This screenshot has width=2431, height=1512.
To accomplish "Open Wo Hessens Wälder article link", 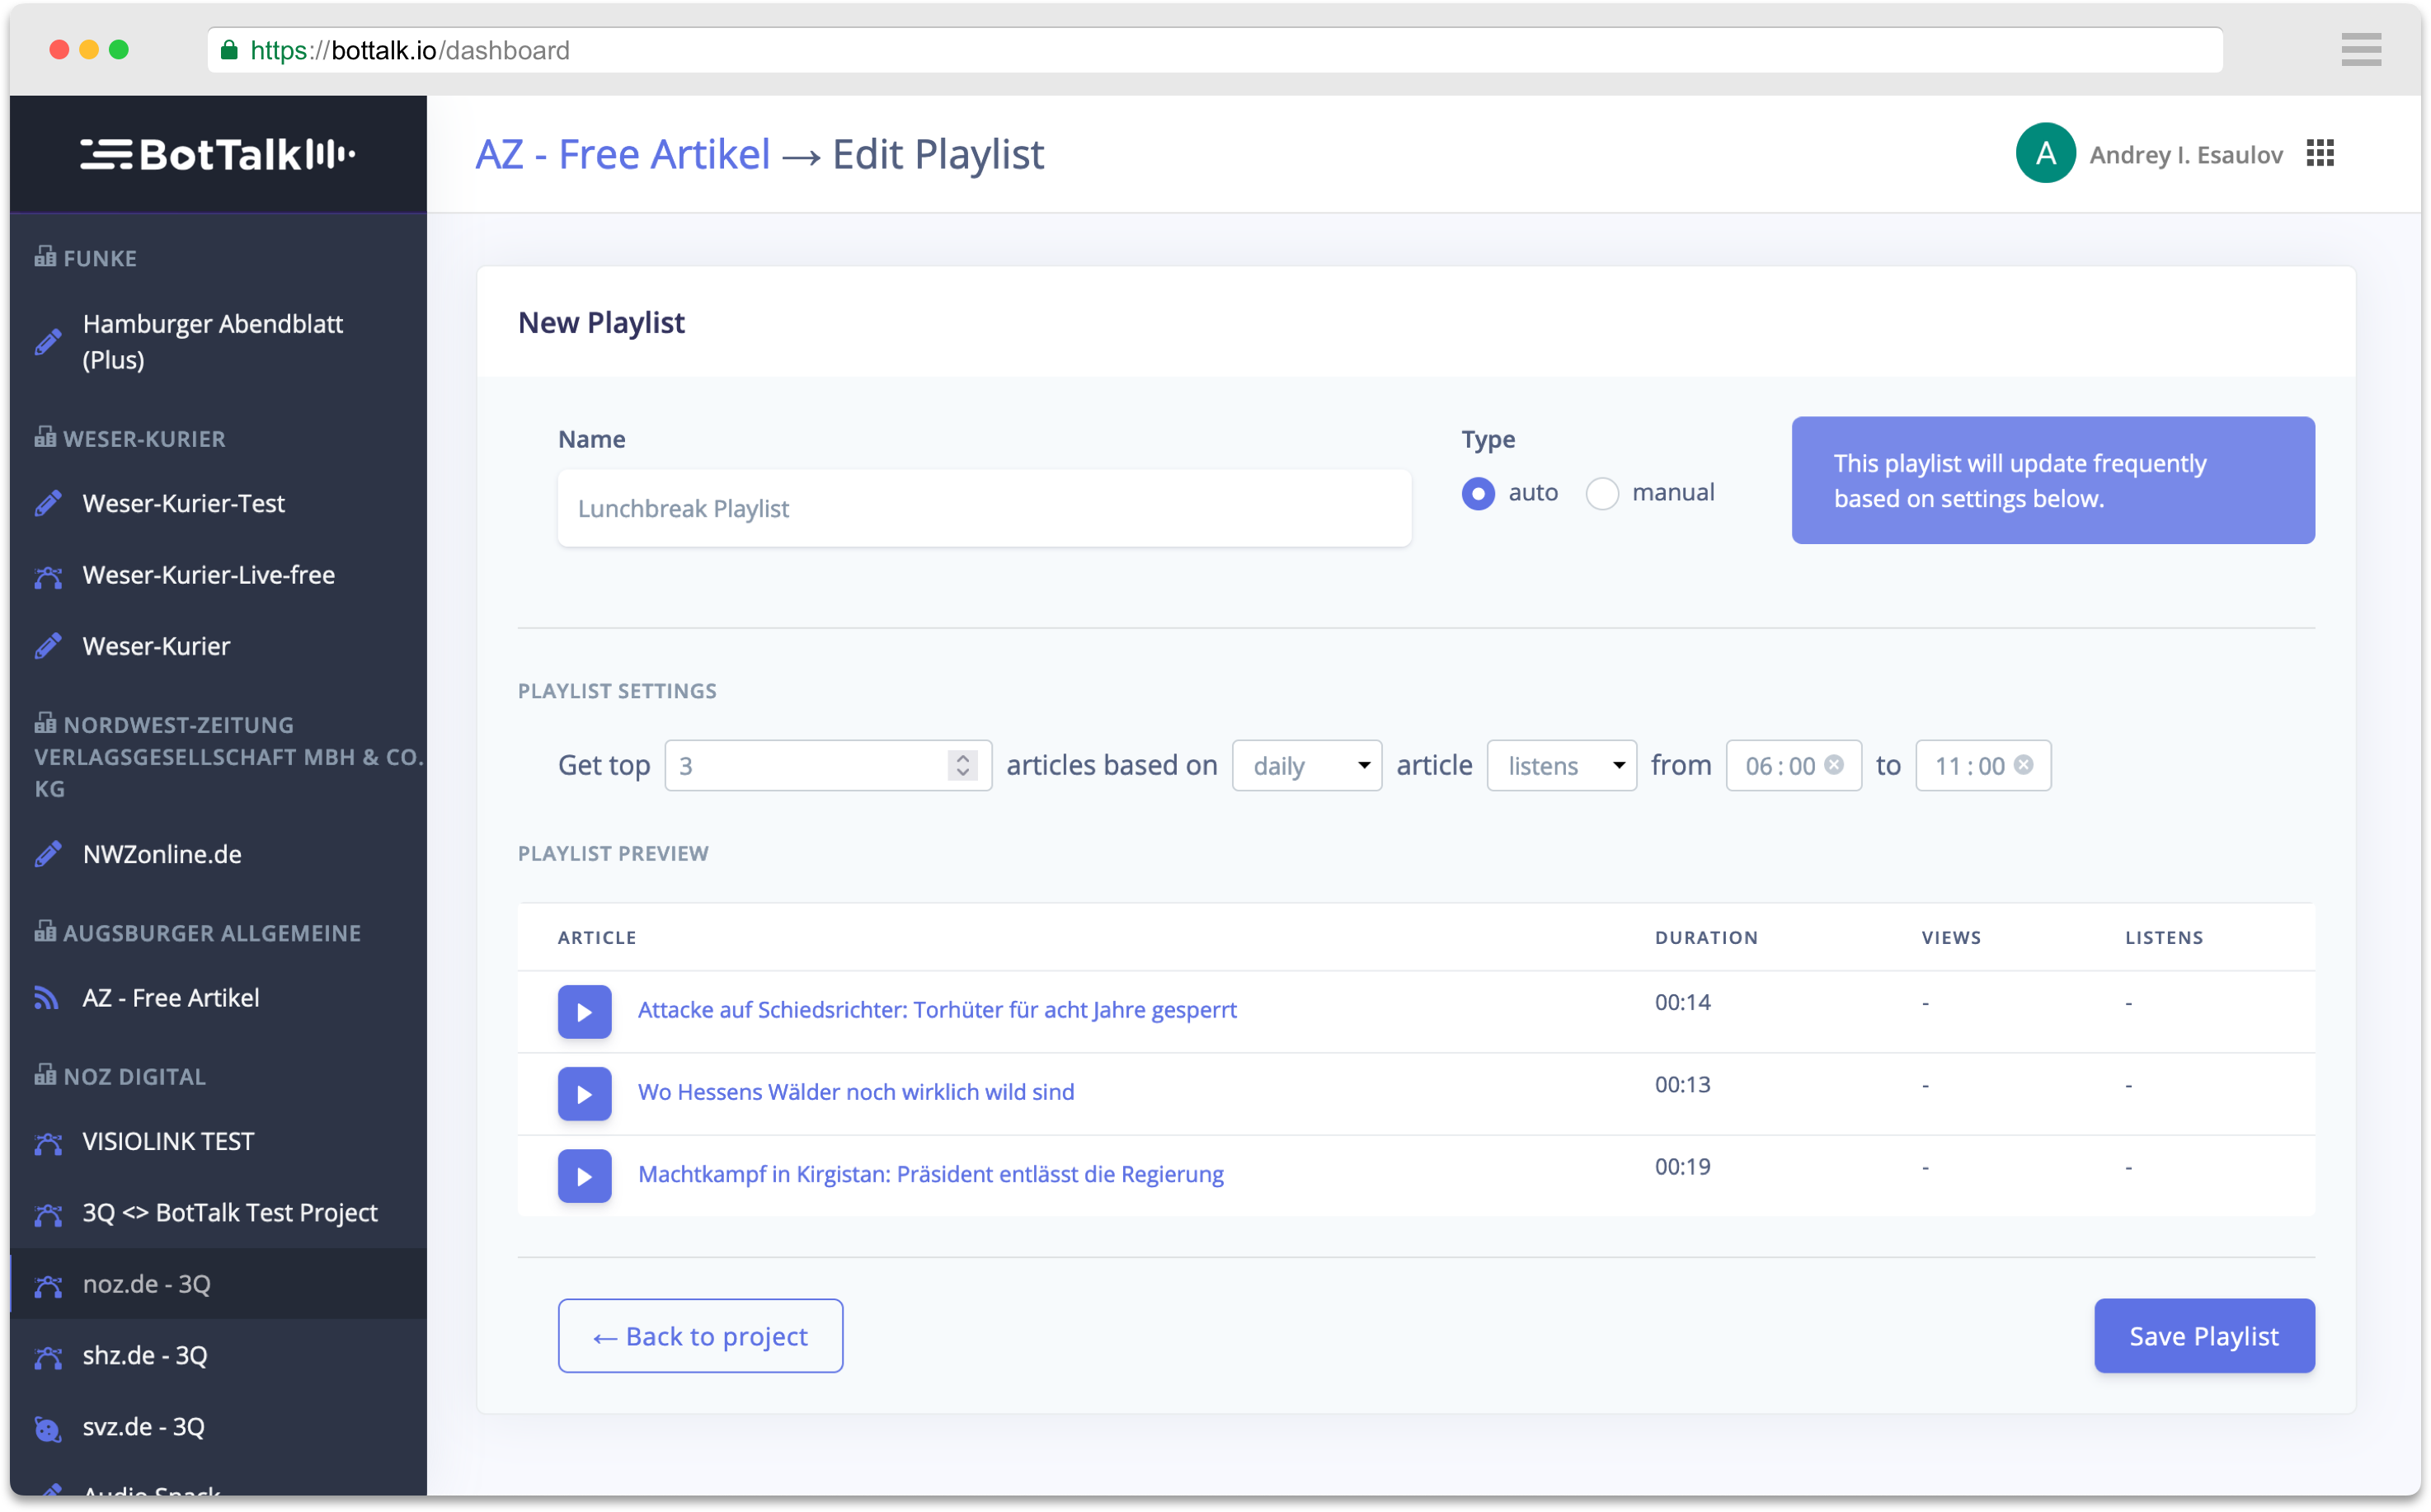I will pos(856,1092).
